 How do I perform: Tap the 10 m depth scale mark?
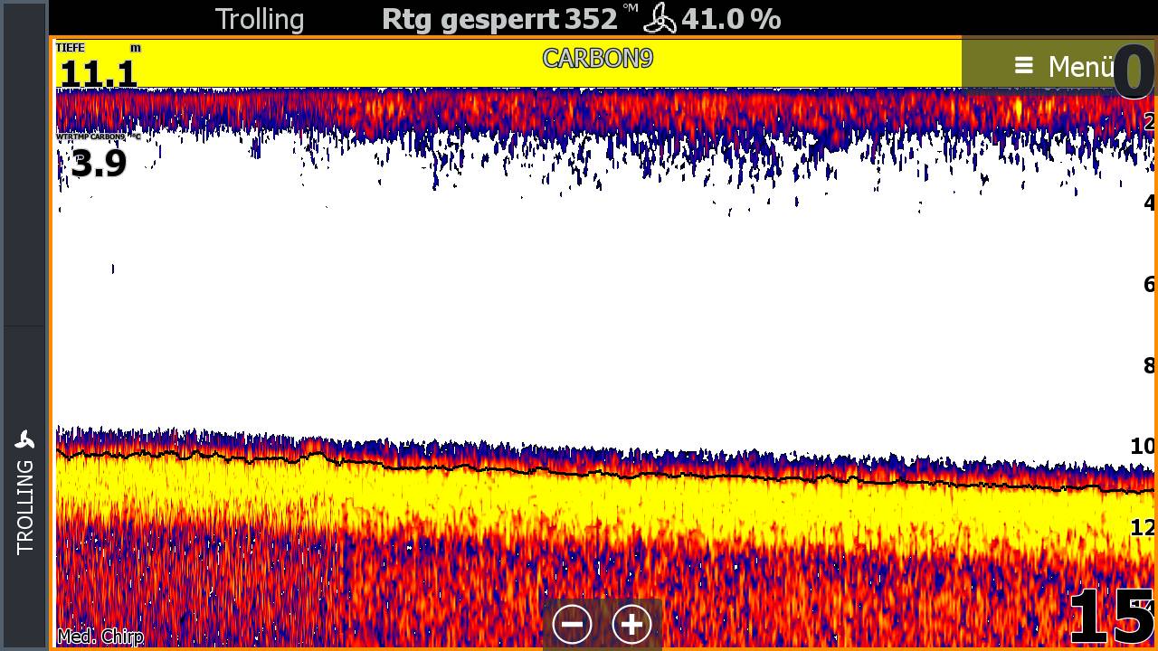[1142, 446]
